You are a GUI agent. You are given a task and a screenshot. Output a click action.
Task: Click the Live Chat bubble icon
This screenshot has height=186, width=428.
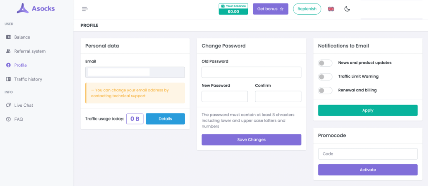click(x=8, y=105)
